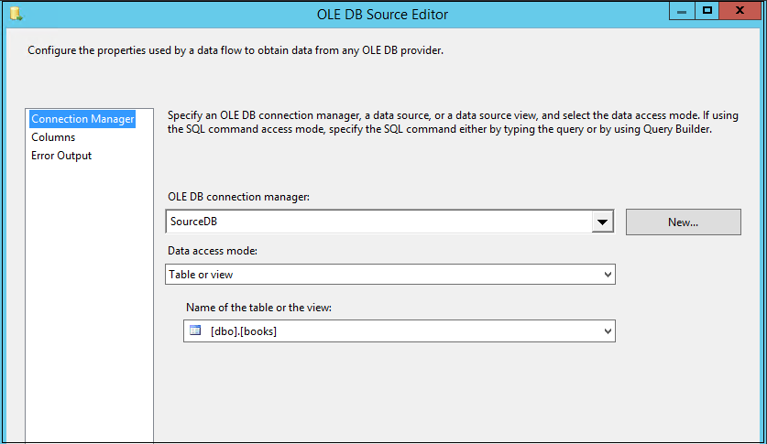Screen dimensions: 767x444
Task: Open the Error Output page
Action: [61, 156]
